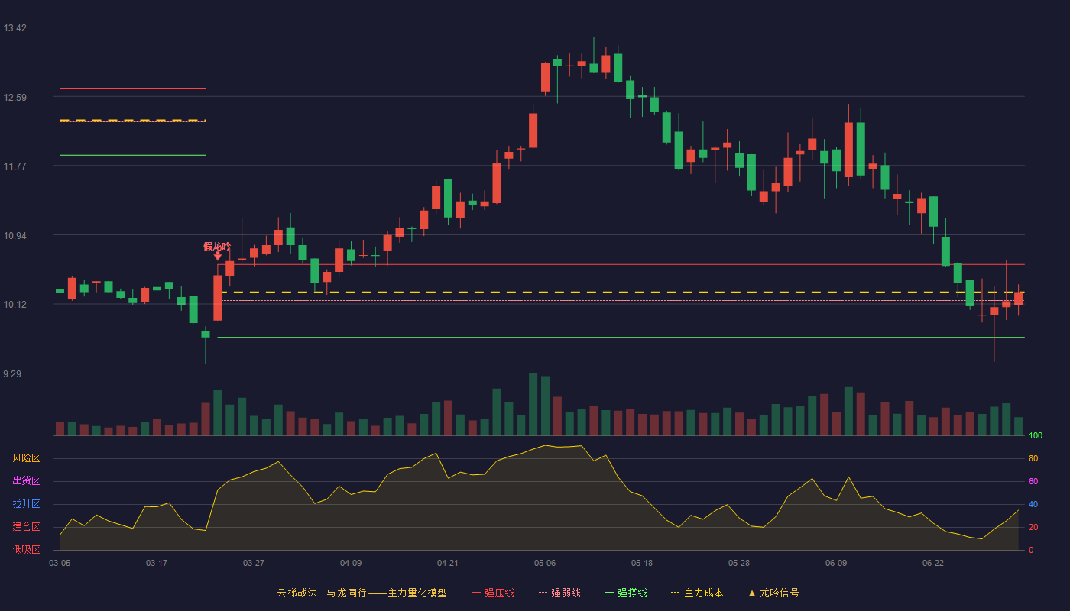Click the 03-27 date label
Viewport: 1070px width, 611px height.
point(254,563)
